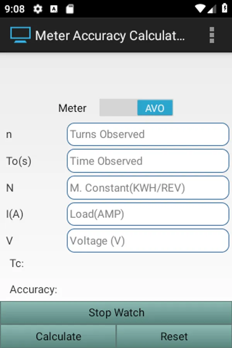Screen dimensions: 232x348
Task: Select the Time Observed input
Action: 148,161
